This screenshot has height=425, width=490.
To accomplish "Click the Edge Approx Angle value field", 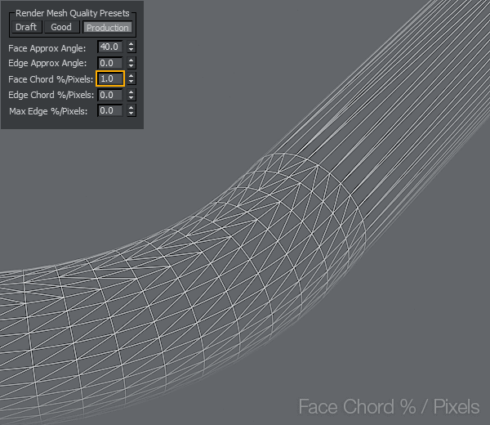I will pos(110,63).
